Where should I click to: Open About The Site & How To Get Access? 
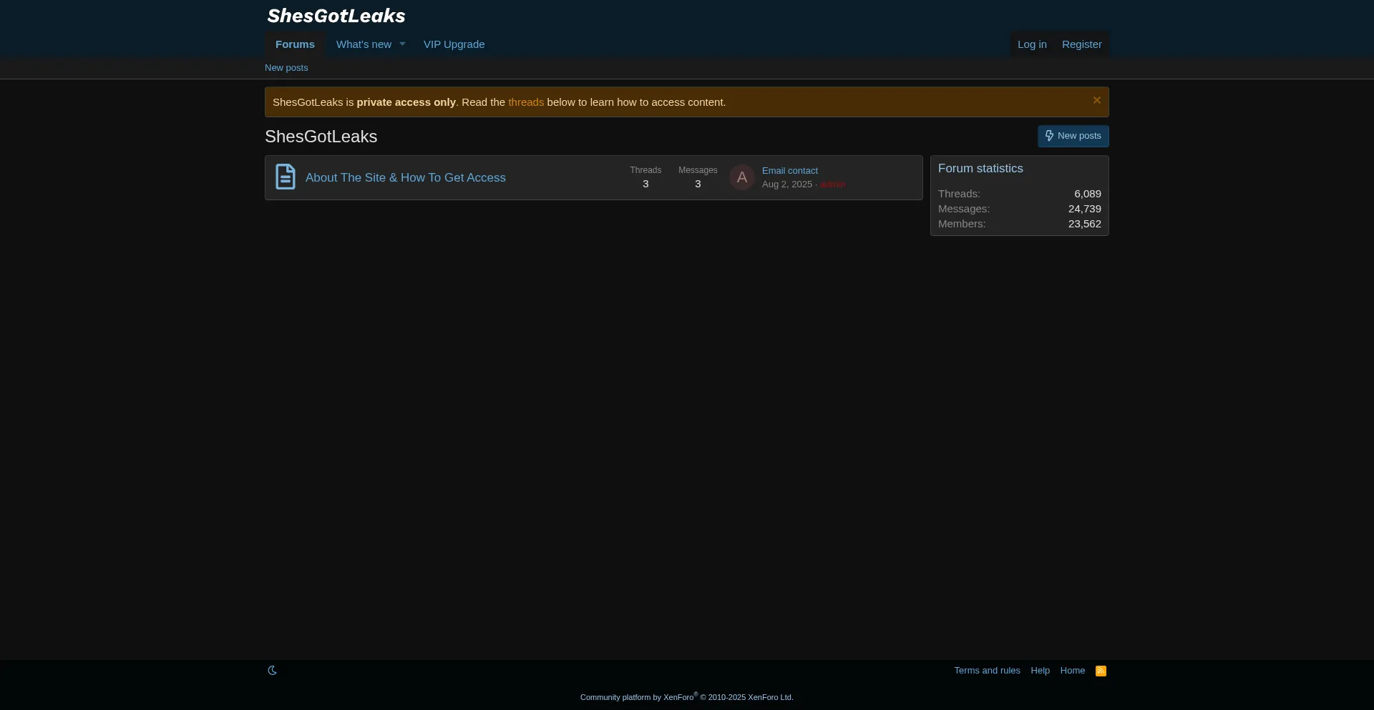pos(405,177)
